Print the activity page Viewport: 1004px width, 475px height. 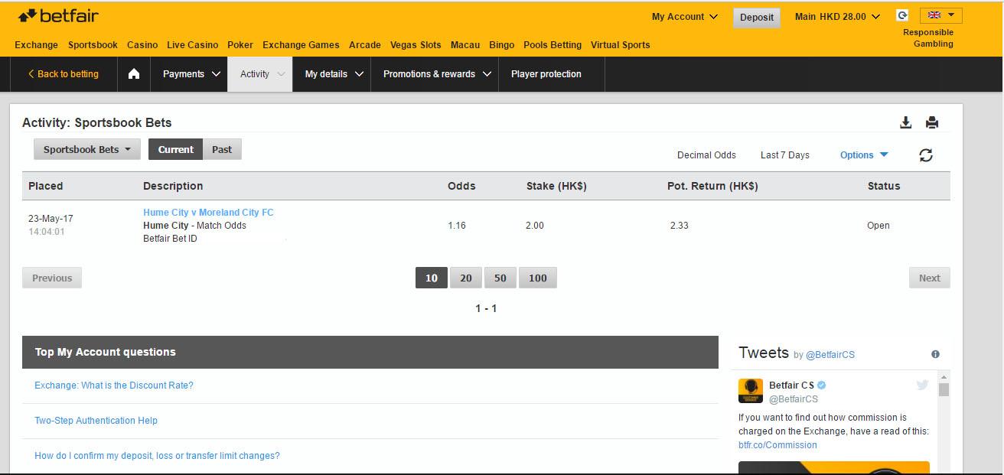coord(932,122)
